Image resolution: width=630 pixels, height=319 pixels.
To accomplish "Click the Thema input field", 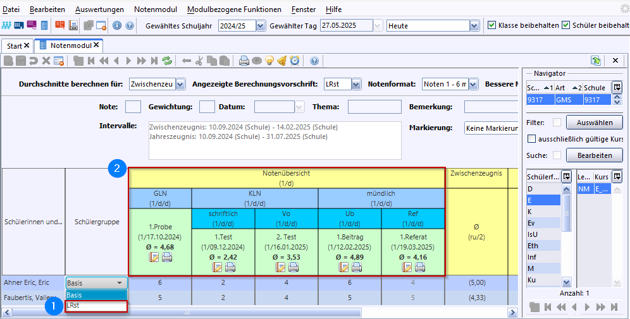I will point(374,107).
